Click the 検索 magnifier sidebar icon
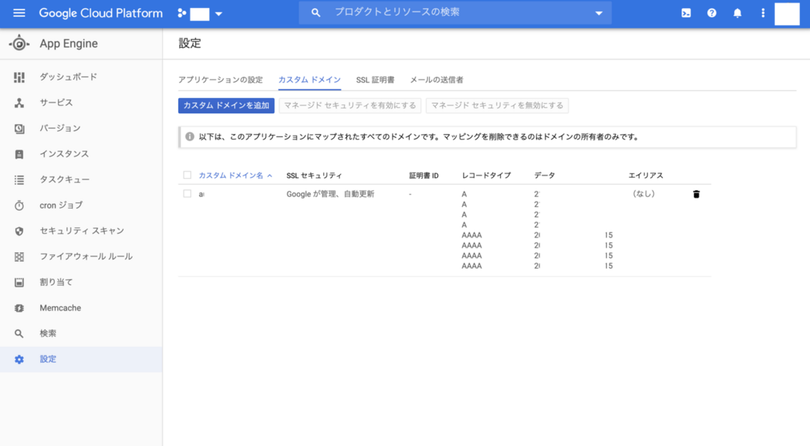810x446 pixels. click(x=19, y=334)
